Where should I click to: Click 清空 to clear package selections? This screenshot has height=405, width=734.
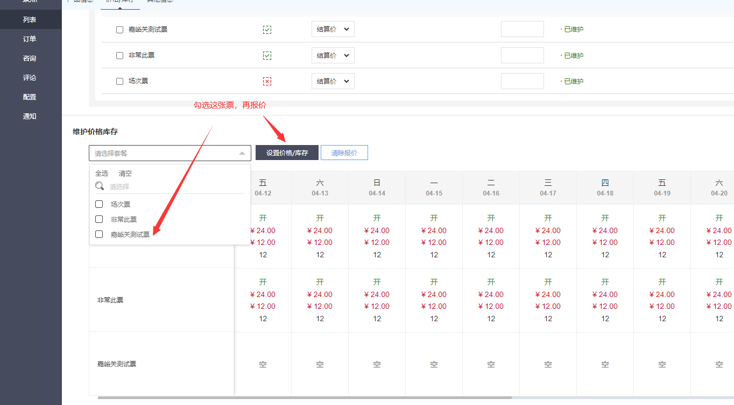click(125, 173)
